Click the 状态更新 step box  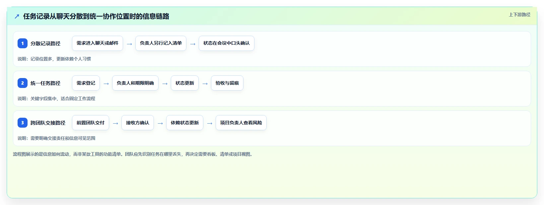tap(185, 83)
